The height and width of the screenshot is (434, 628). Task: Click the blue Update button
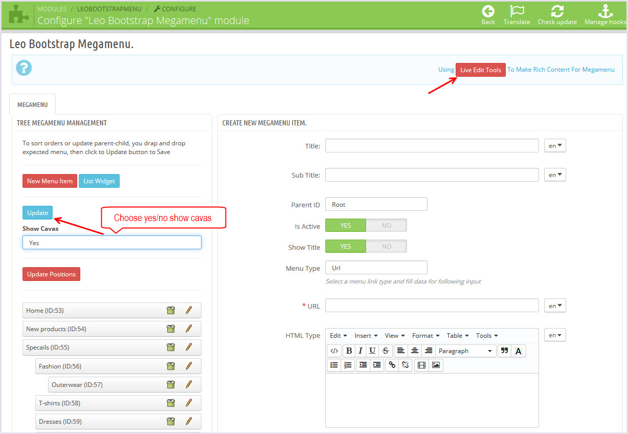click(x=37, y=212)
